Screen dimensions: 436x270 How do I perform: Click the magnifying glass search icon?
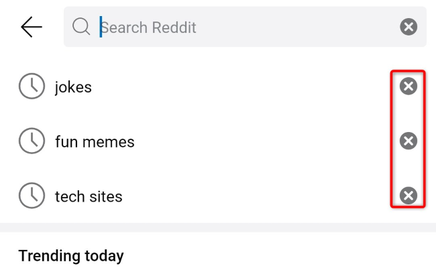[x=81, y=27]
